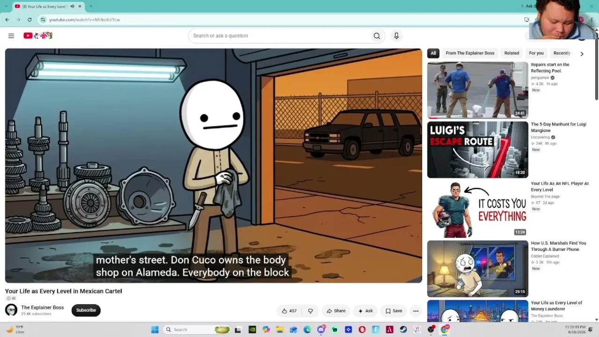This screenshot has height=337, width=599.
Task: Click the Share button
Action: (336, 311)
